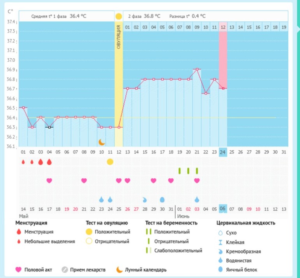Click the 'Половой акт' heart legend icon
This screenshot has width=300, height=278.
tap(18, 269)
